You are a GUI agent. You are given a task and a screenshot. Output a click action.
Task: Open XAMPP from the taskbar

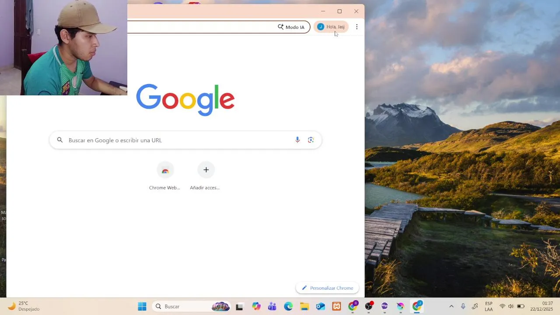336,307
